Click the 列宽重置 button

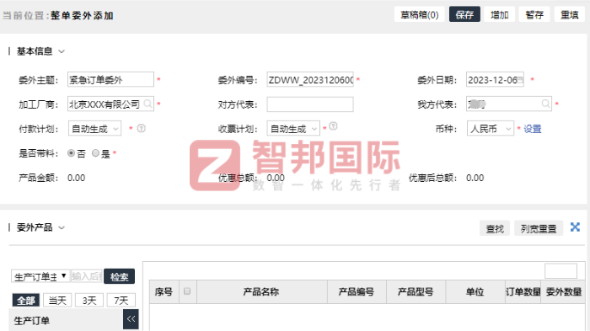(x=539, y=228)
